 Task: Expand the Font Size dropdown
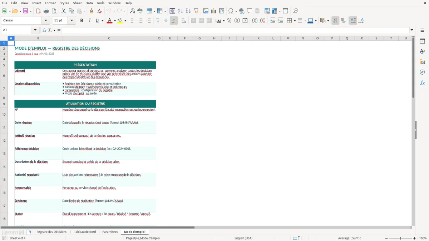[72, 21]
